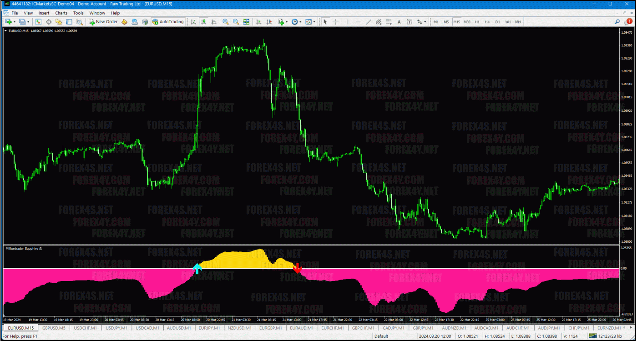The width and height of the screenshot is (637, 341).
Task: Expand the new chart dropdown arrow
Action: coord(15,22)
